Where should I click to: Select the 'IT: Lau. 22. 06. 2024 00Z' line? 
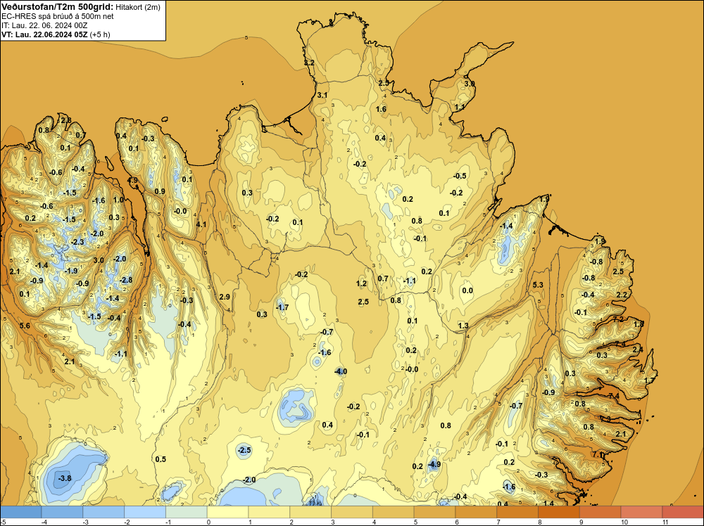[44, 25]
